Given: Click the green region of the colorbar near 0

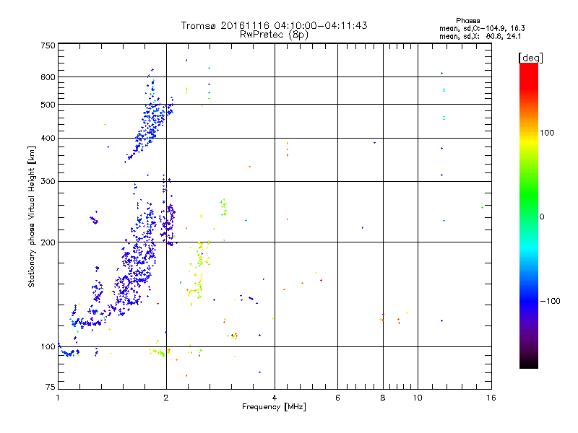Looking at the screenshot, I should point(529,206).
